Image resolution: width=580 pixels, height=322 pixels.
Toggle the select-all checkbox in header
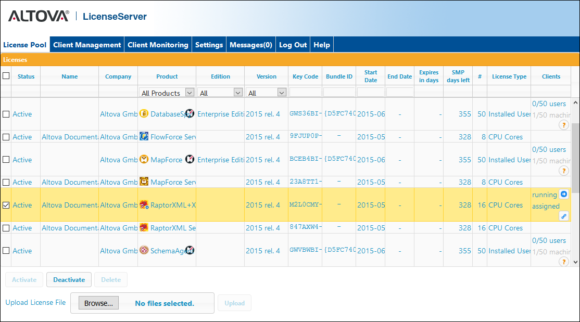6,76
